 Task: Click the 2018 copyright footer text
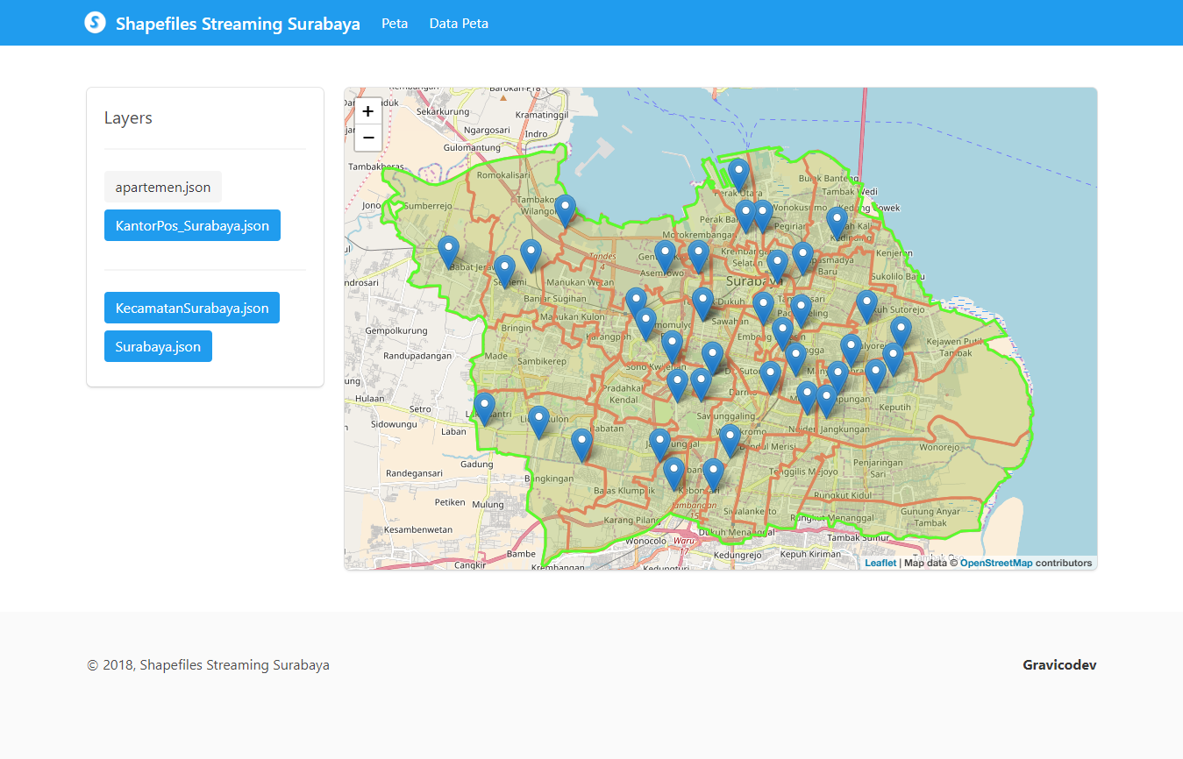(209, 665)
